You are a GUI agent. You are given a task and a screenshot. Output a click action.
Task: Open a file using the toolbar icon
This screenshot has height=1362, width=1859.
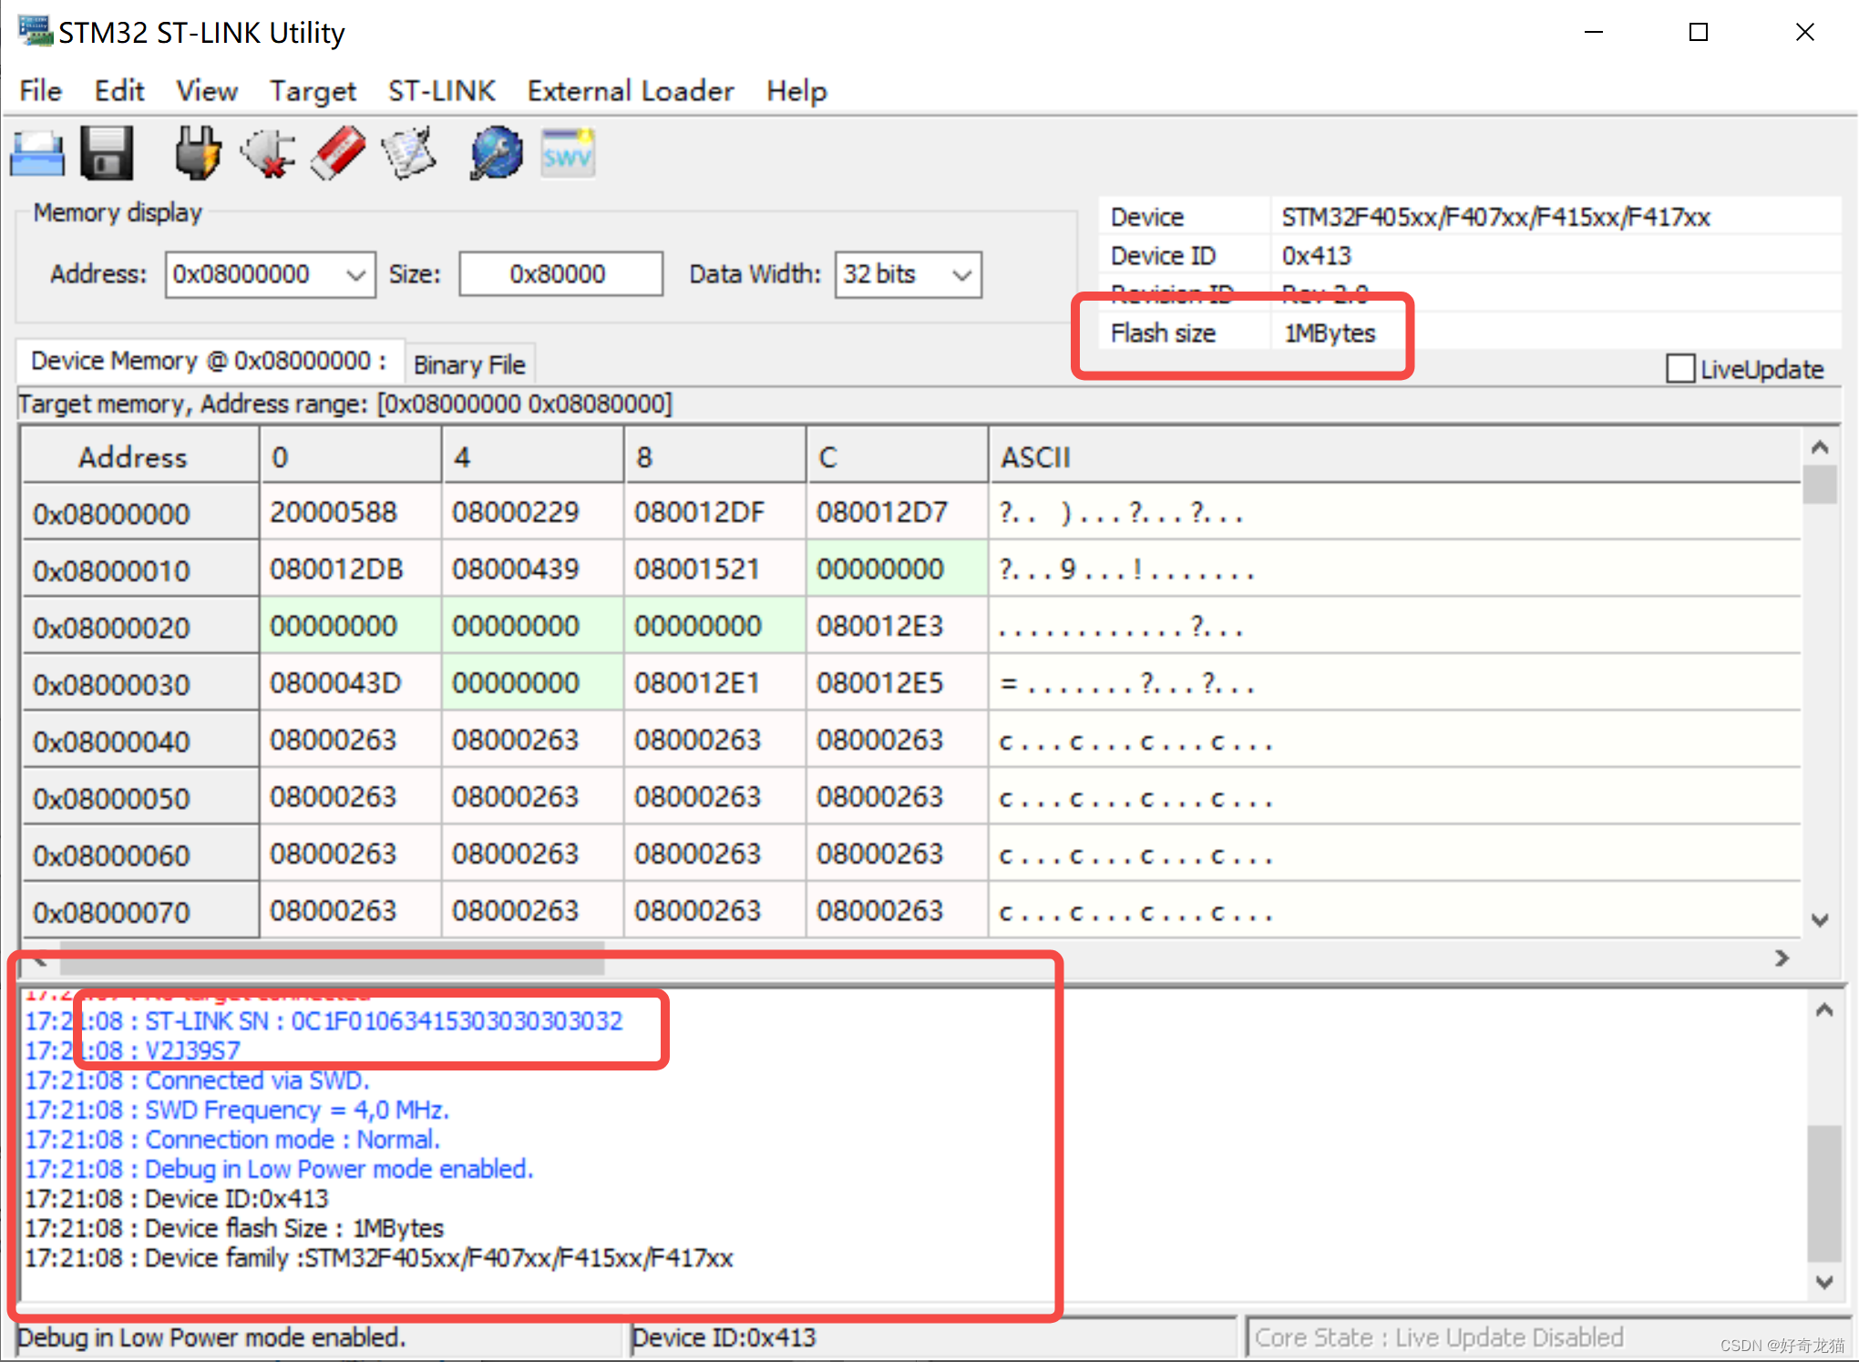tap(37, 153)
